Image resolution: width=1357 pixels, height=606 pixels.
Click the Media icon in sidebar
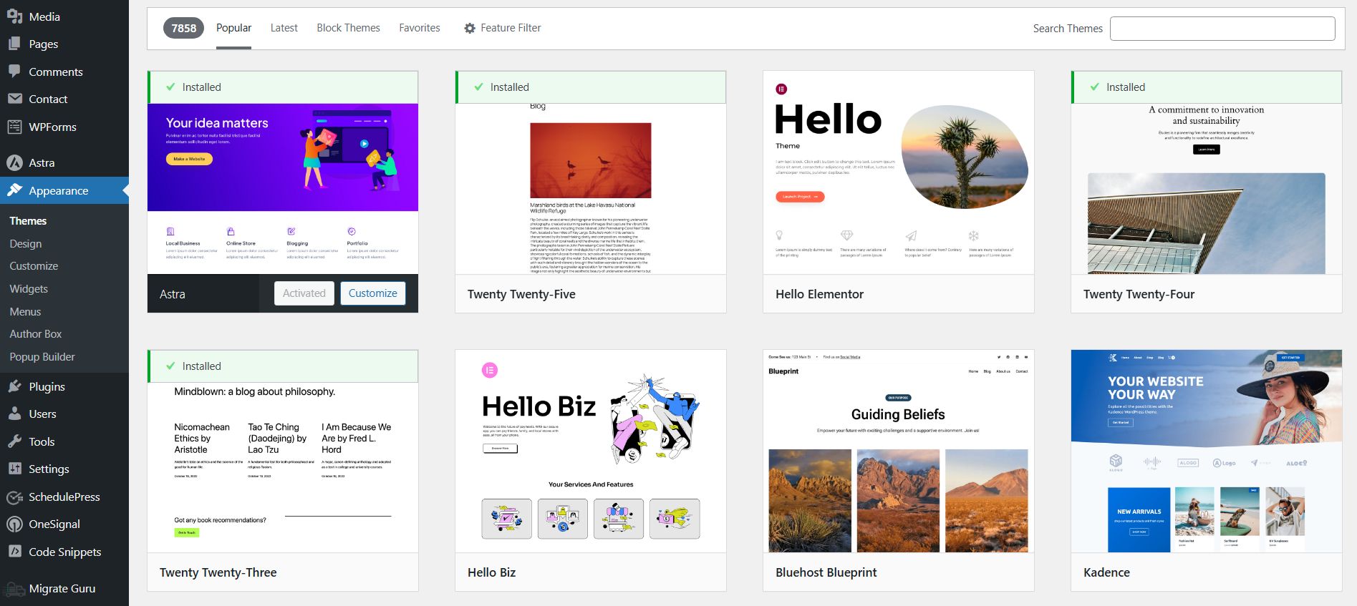click(x=14, y=16)
